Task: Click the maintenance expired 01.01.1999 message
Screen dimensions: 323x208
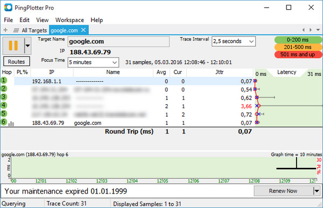Action: click(x=66, y=191)
